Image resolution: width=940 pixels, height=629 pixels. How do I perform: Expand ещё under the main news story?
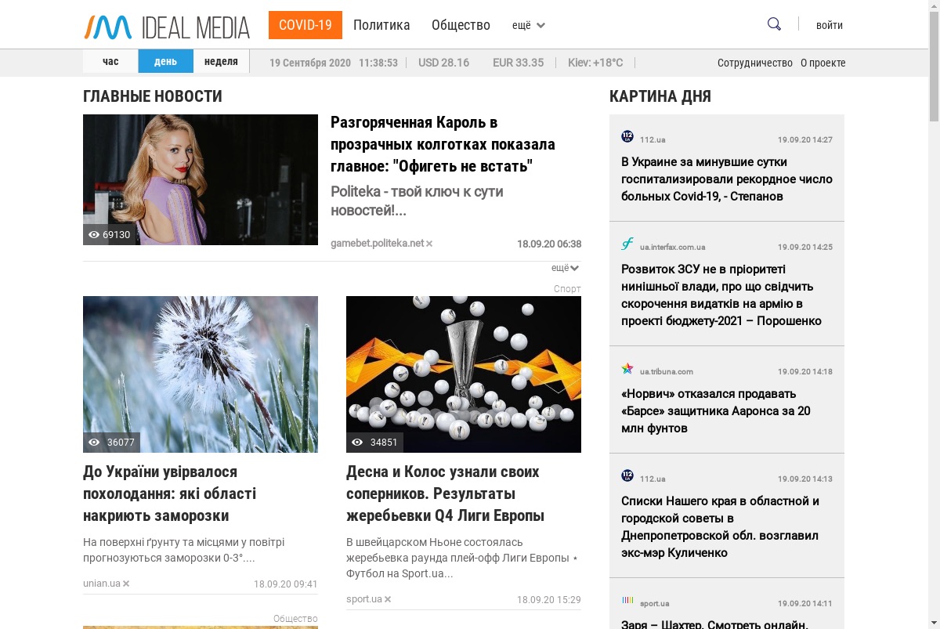pyautogui.click(x=566, y=268)
